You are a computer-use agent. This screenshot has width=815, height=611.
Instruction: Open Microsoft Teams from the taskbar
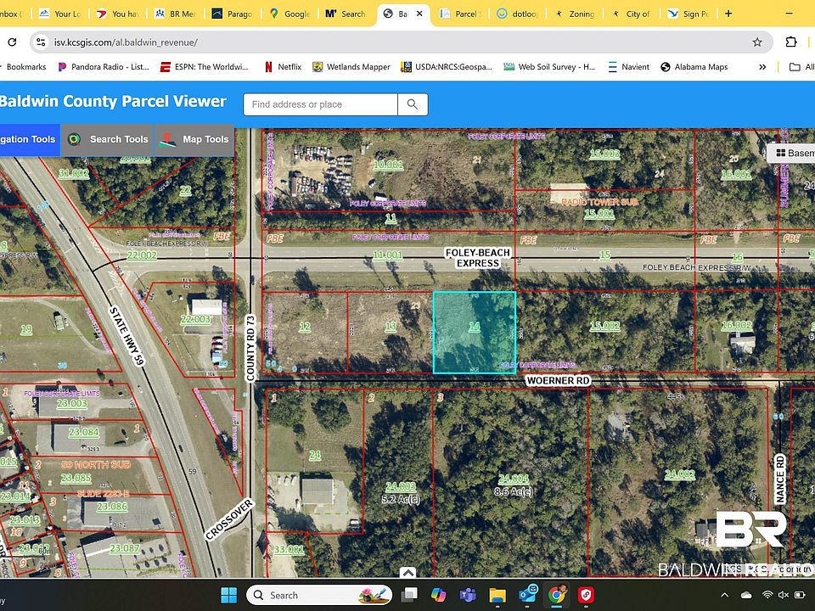(x=468, y=595)
